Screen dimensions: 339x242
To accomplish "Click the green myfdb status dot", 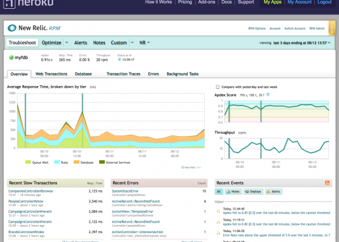I will click(x=11, y=58).
